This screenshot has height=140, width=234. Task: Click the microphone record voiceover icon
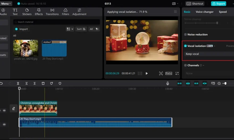[x=168, y=84]
